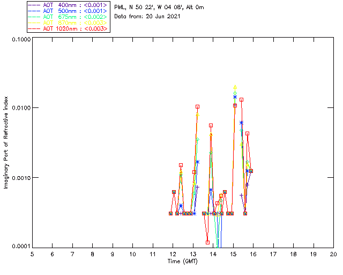
Task: Click the PML station location text
Action: (x=159, y=8)
